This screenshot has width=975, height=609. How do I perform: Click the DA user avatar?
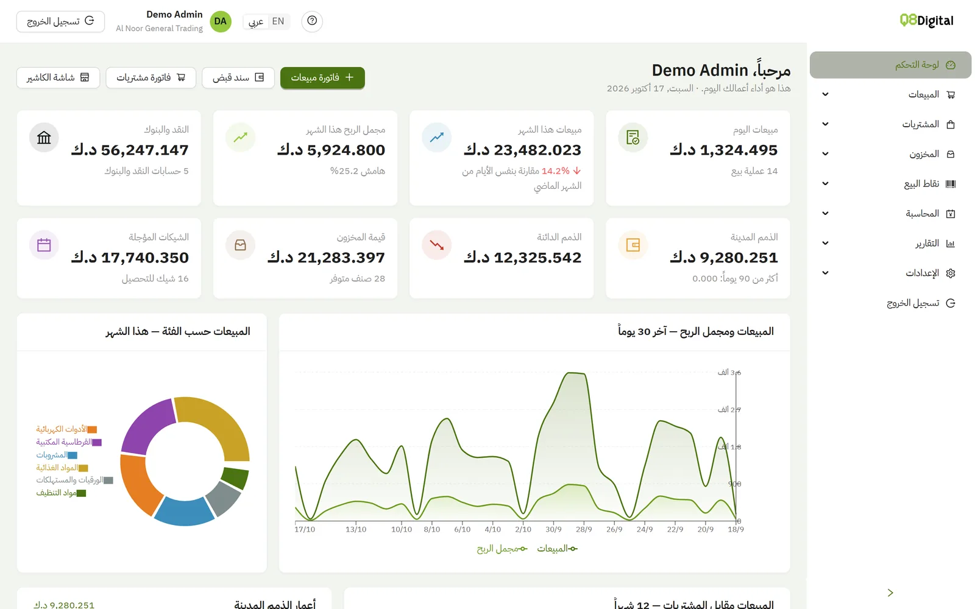point(221,21)
